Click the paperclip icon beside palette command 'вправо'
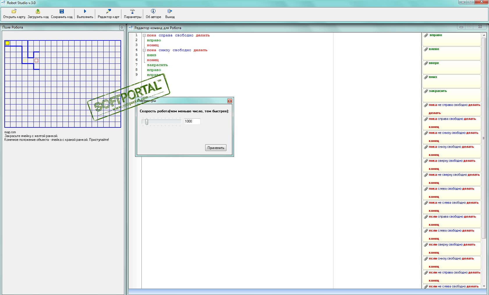This screenshot has width=489, height=295. coord(426,35)
